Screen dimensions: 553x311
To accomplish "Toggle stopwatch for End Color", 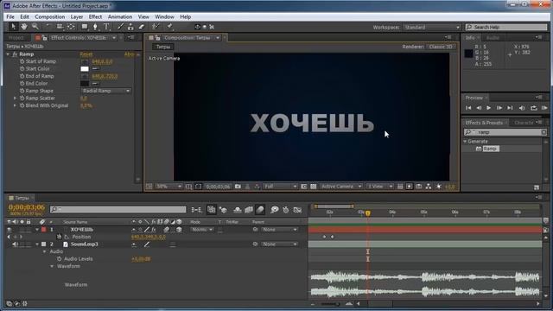I will click(22, 84).
